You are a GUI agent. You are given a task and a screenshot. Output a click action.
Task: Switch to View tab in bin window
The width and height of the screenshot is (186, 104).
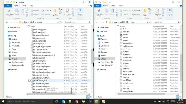(x=121, y=6)
